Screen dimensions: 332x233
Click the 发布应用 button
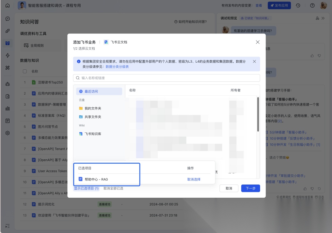pyautogui.click(x=279, y=6)
